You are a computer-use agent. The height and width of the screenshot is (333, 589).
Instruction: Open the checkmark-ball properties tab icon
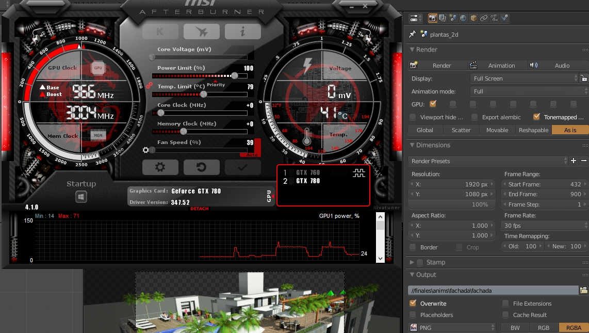(504, 18)
